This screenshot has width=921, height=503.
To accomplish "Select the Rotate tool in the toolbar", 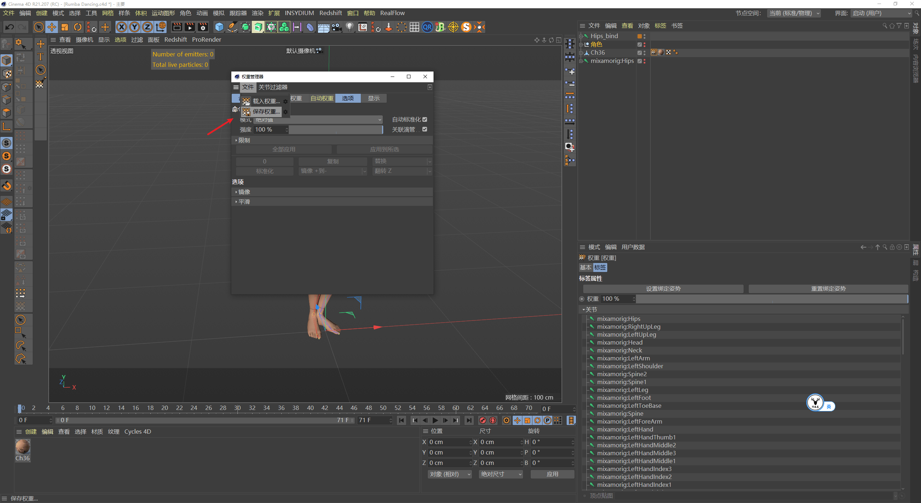I will (78, 27).
